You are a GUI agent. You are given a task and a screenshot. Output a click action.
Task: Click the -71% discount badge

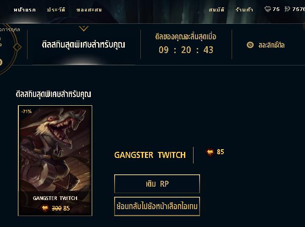[x=27, y=111]
